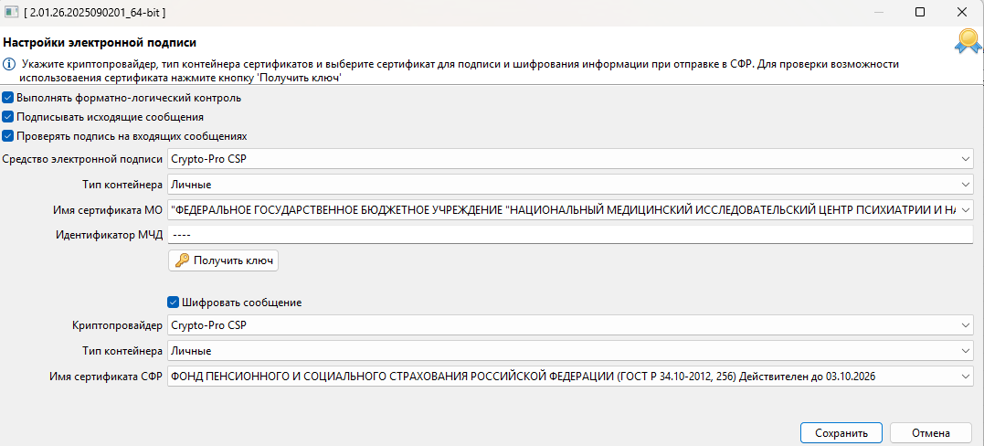Toggle the Шифровать сообщение checkbox
Image resolution: width=984 pixels, height=446 pixels.
pyautogui.click(x=173, y=303)
